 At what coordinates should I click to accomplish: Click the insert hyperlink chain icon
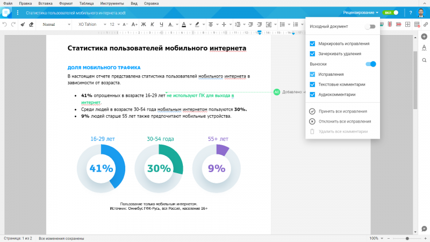(x=426, y=24)
